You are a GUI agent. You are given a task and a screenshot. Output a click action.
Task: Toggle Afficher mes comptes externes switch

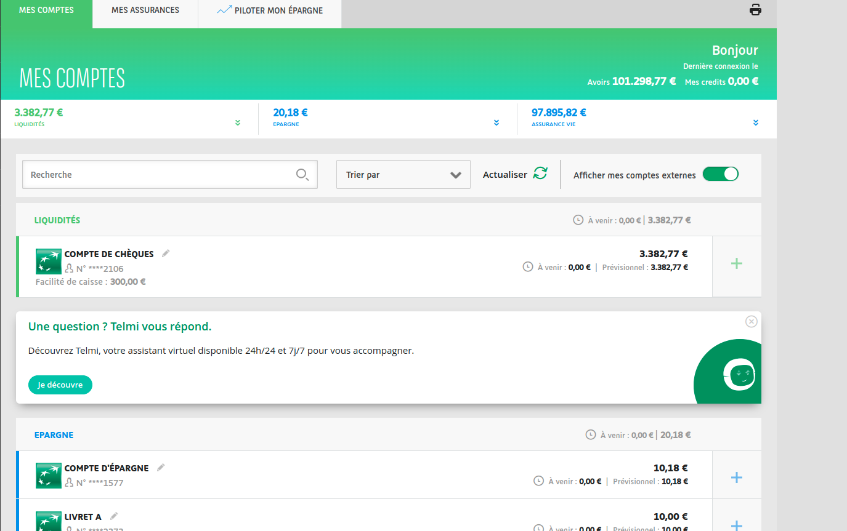point(720,174)
